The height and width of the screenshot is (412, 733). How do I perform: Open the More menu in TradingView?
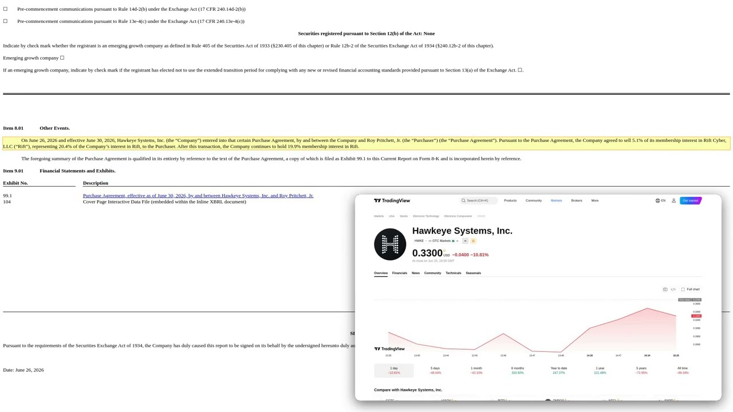pyautogui.click(x=595, y=201)
